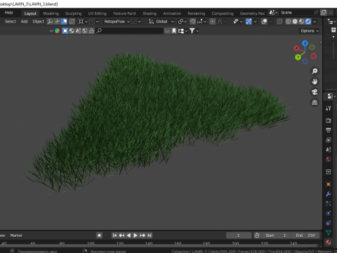The image size is (337, 253).
Task: Switch to the Shading workspace tab
Action: tap(150, 13)
